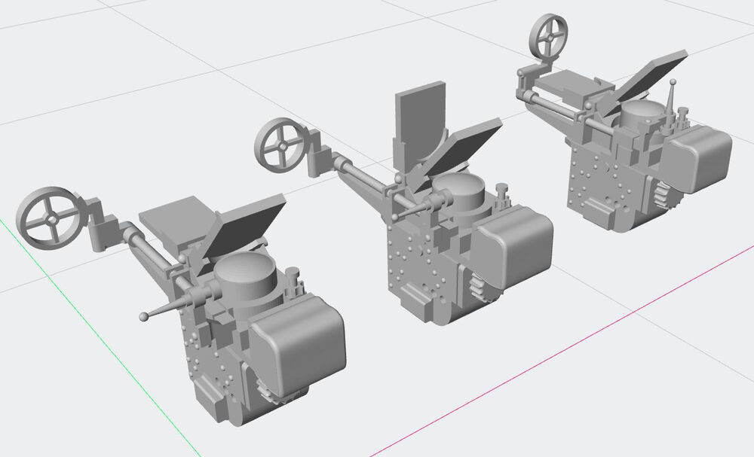Select the middle model's handwheel

click(x=281, y=145)
